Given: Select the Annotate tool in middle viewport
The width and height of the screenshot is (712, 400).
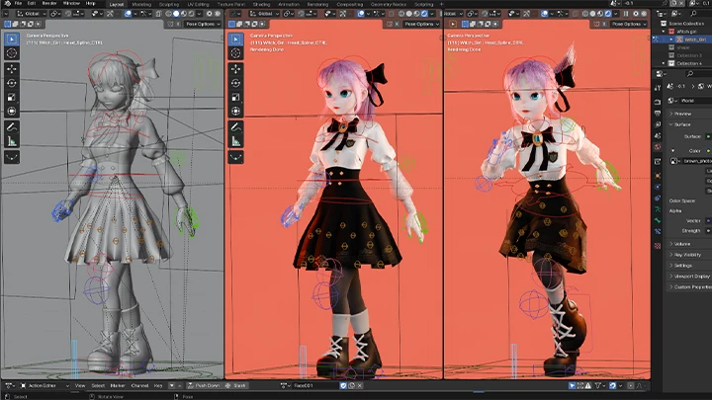Looking at the screenshot, I should click(235, 127).
